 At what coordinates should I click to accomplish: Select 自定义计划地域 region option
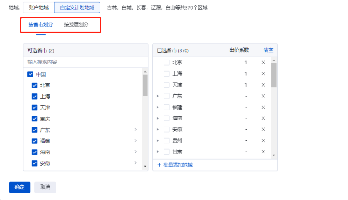click(77, 7)
